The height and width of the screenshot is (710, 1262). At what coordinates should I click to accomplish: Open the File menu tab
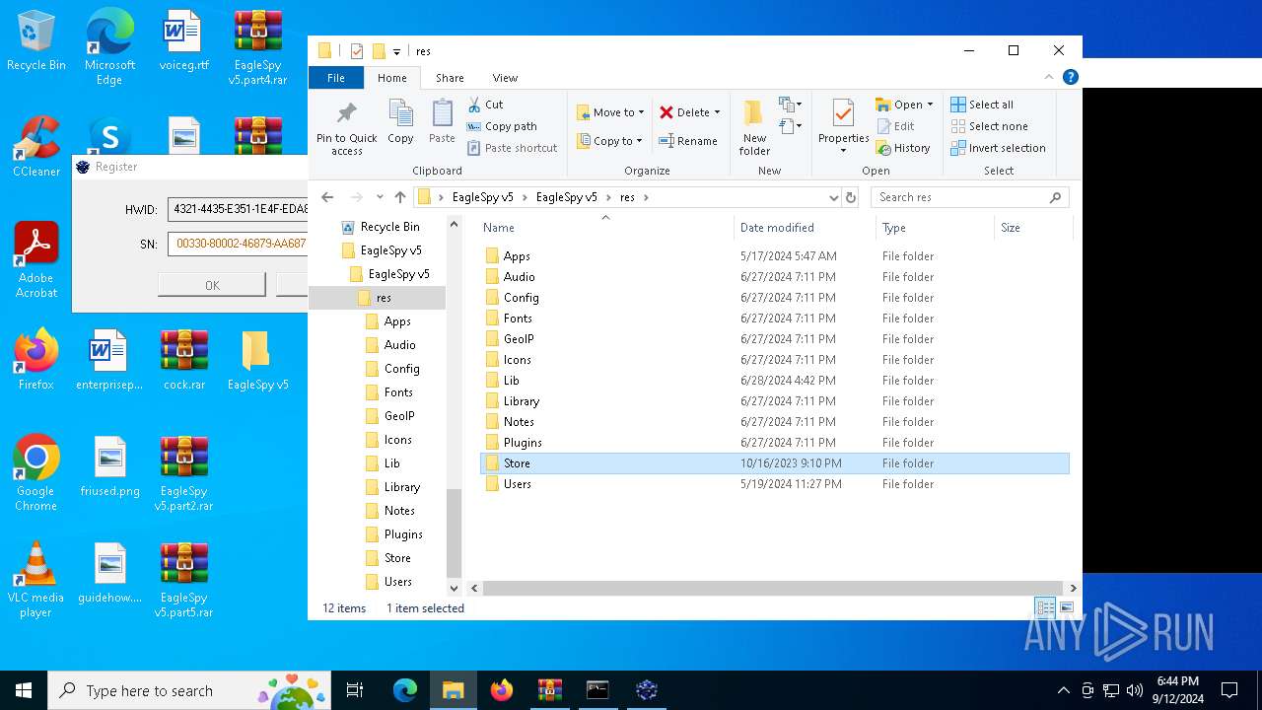(336, 78)
